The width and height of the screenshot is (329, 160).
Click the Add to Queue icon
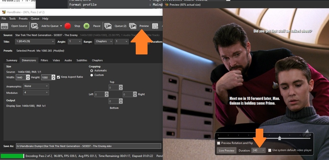35,26
